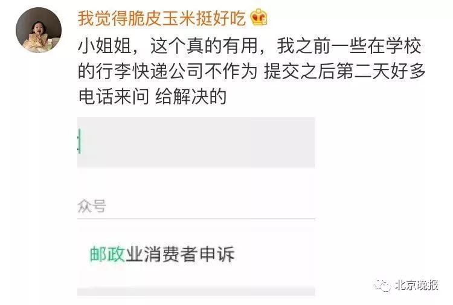Open the commenter's profile avatar photo
Image resolution: width=453 pixels, height=305 pixels.
39,30
